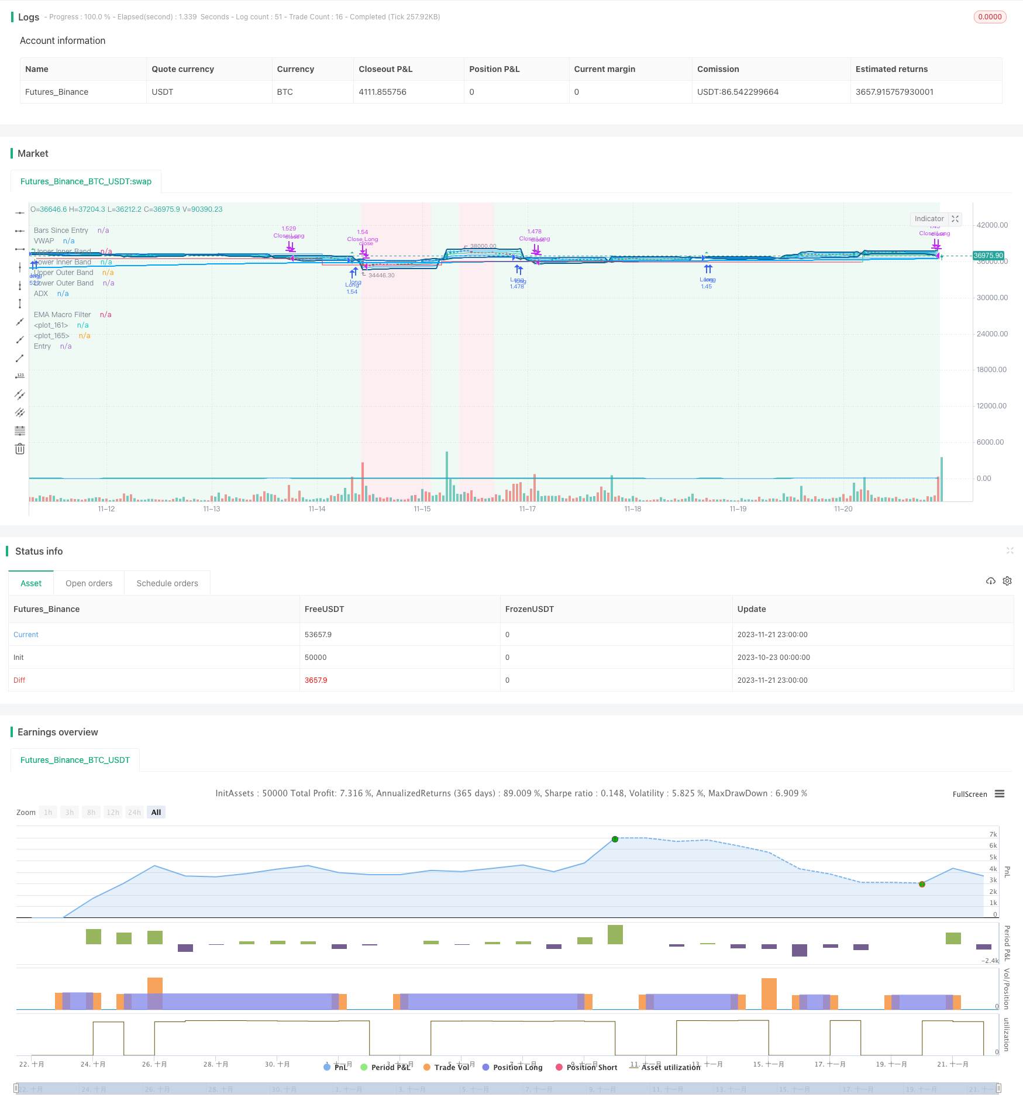Click the trash icon to delete drawings
This screenshot has height=1111, width=1023.
(x=20, y=449)
